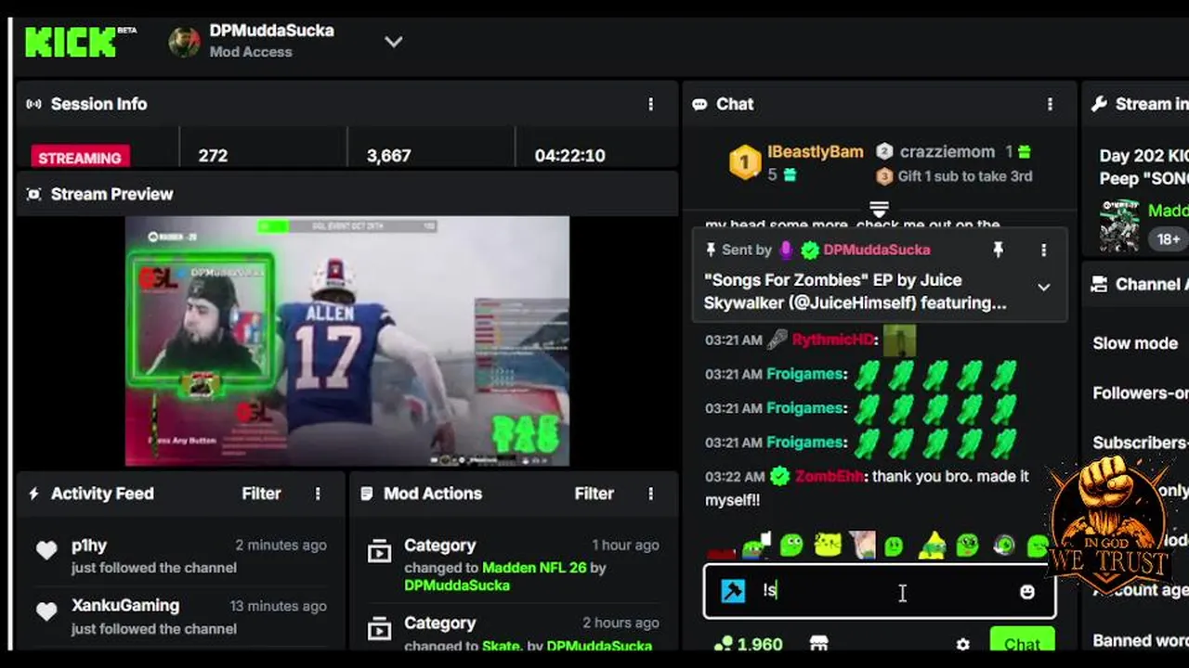
Task: Click the Stream info wrench icon
Action: [1099, 104]
